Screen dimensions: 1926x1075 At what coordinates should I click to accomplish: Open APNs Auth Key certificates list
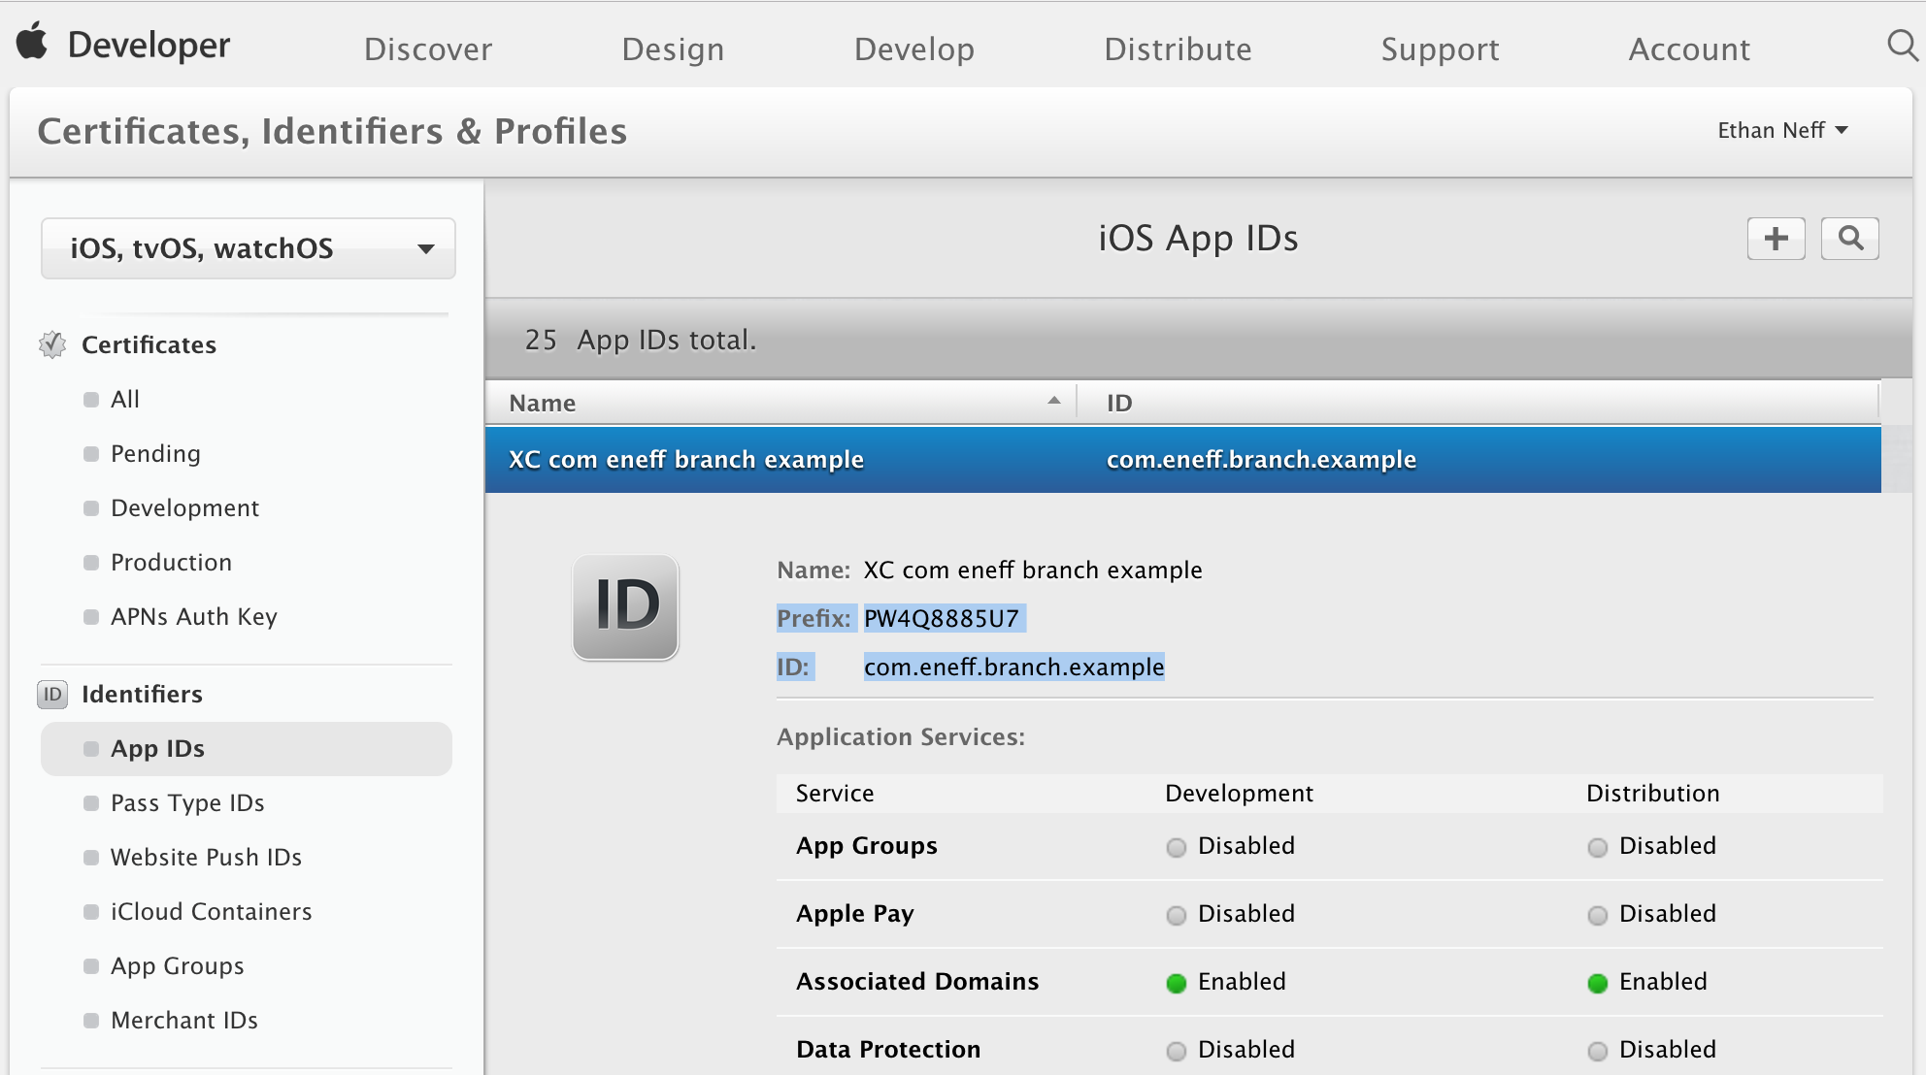coord(194,617)
